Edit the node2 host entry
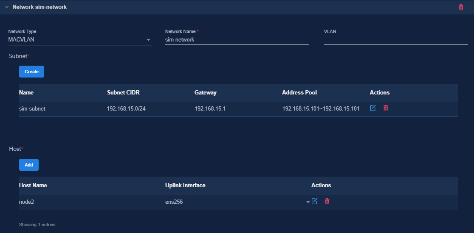Screen dimensions: 474x233 [x=314, y=201]
